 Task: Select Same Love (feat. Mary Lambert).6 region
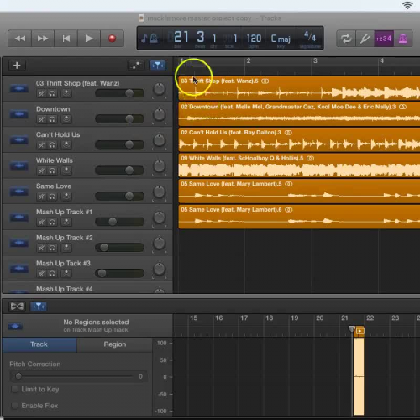299,217
